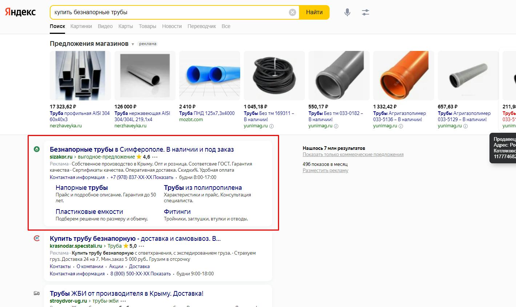516x307 pixels.
Task: Click info icon next to yunimag.ru 1 332,42 ₽
Action: pos(401,126)
